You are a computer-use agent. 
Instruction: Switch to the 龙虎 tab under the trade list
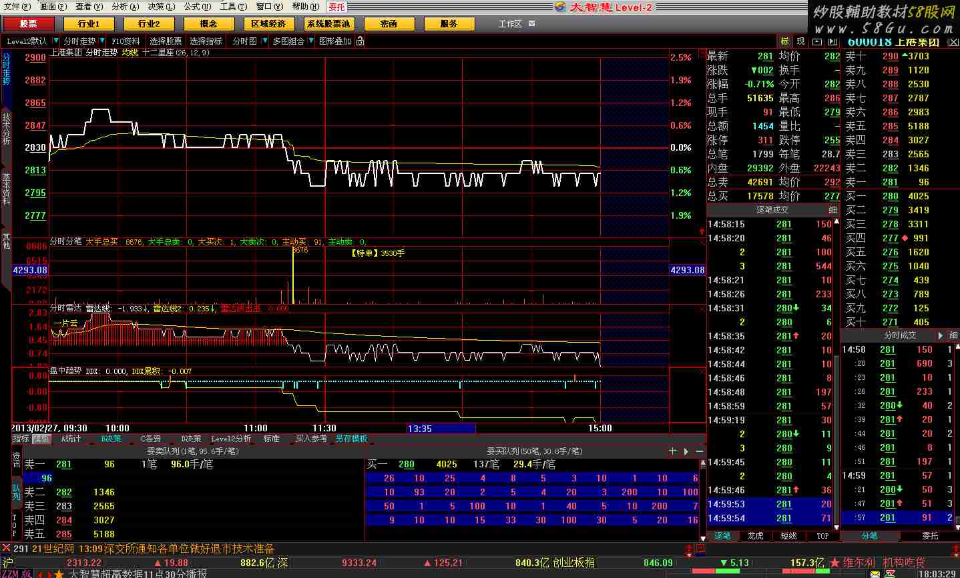click(x=756, y=536)
